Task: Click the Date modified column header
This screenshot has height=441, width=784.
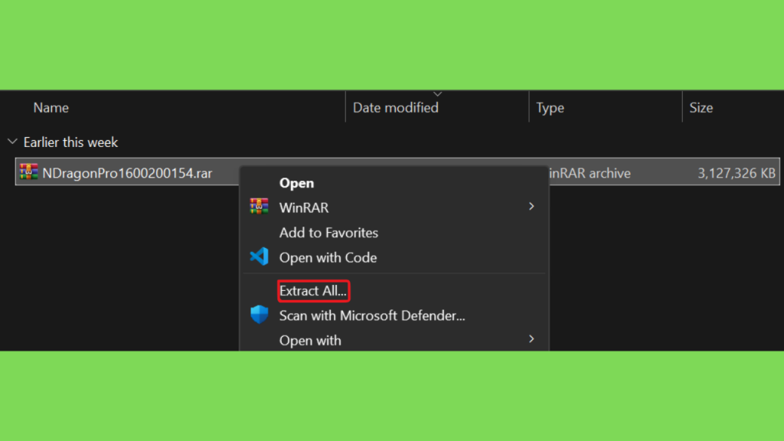Action: coord(396,107)
